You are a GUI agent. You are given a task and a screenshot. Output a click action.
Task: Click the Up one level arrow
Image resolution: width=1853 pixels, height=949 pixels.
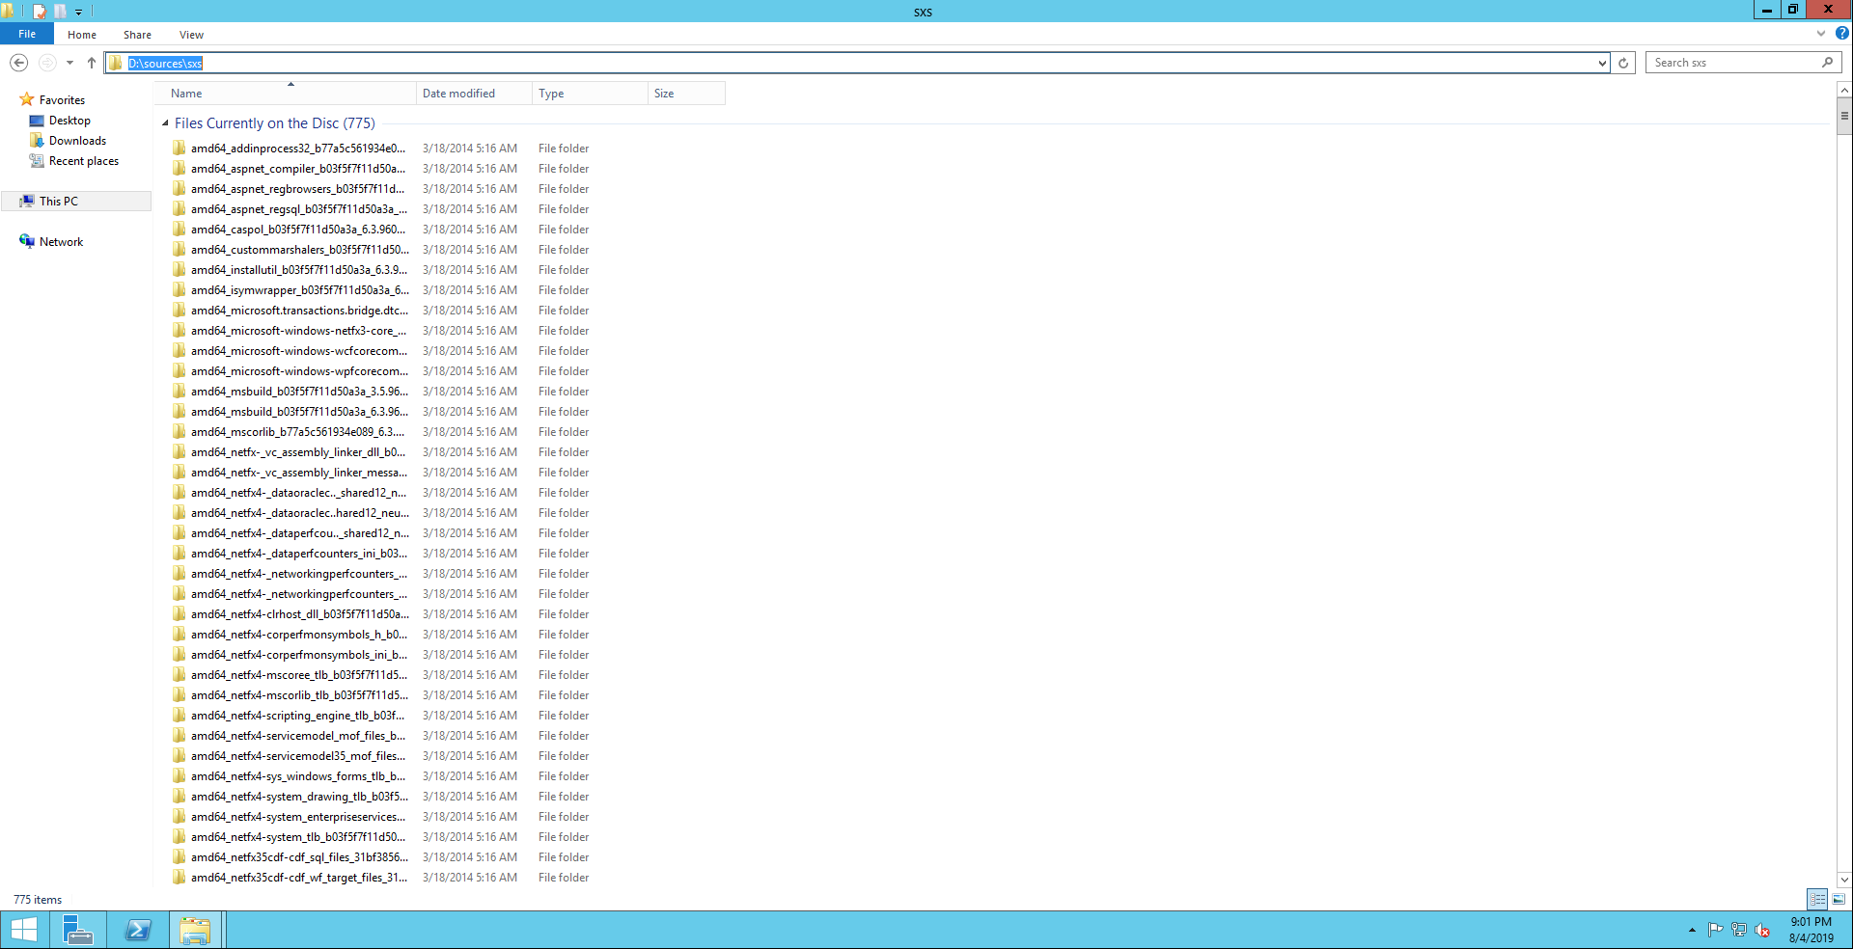coord(92,63)
